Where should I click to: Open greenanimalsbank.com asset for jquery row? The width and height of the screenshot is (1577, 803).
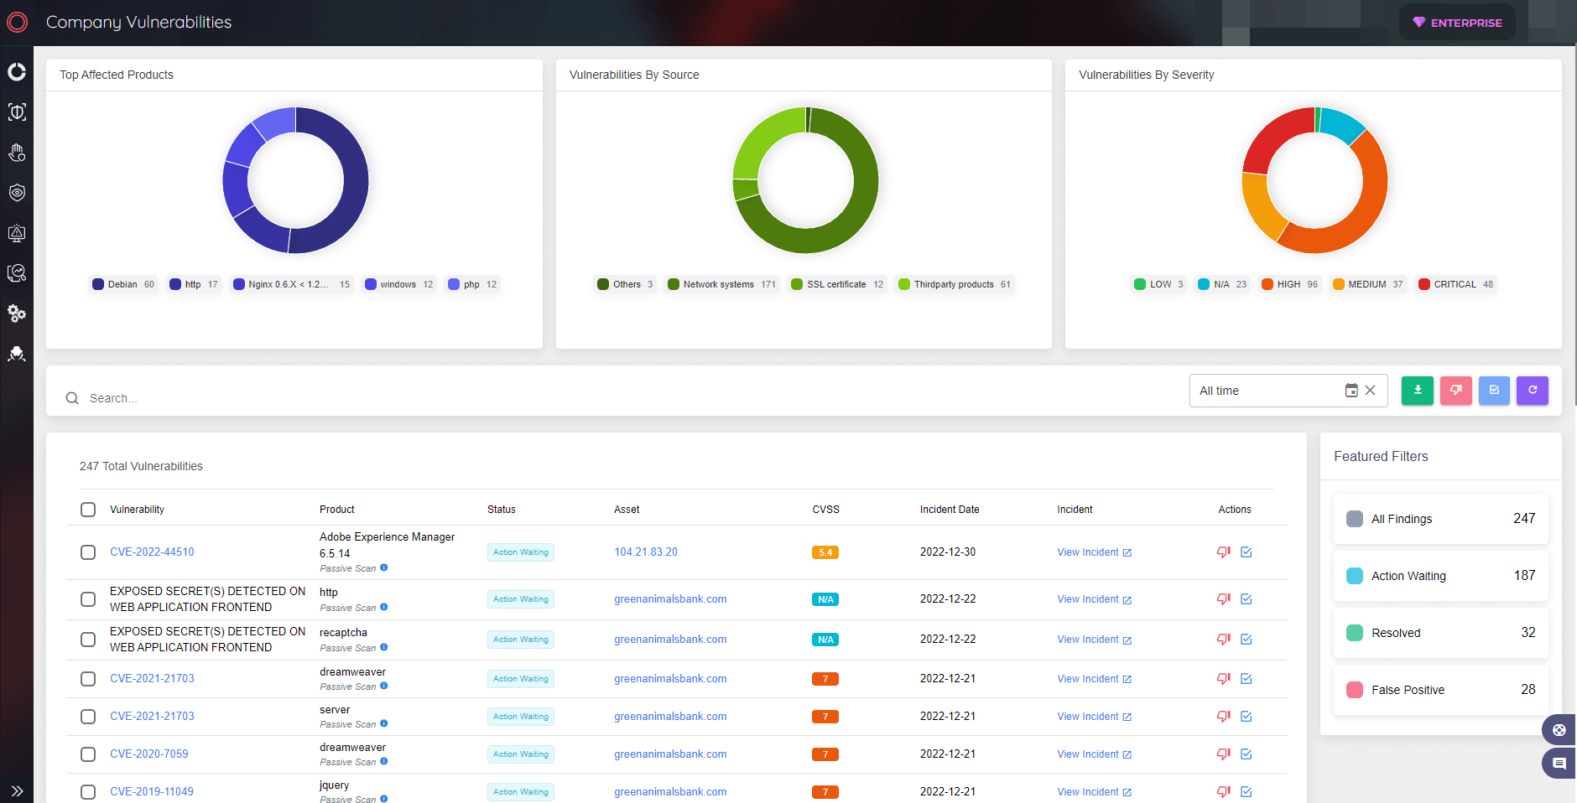[x=670, y=792]
